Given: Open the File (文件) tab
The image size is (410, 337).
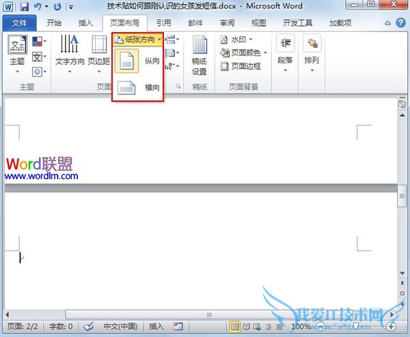Looking at the screenshot, I should 19,23.
